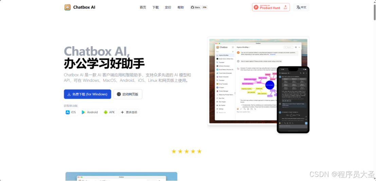Click the Android Google Play button
The height and width of the screenshot is (181, 376).
tap(90, 112)
